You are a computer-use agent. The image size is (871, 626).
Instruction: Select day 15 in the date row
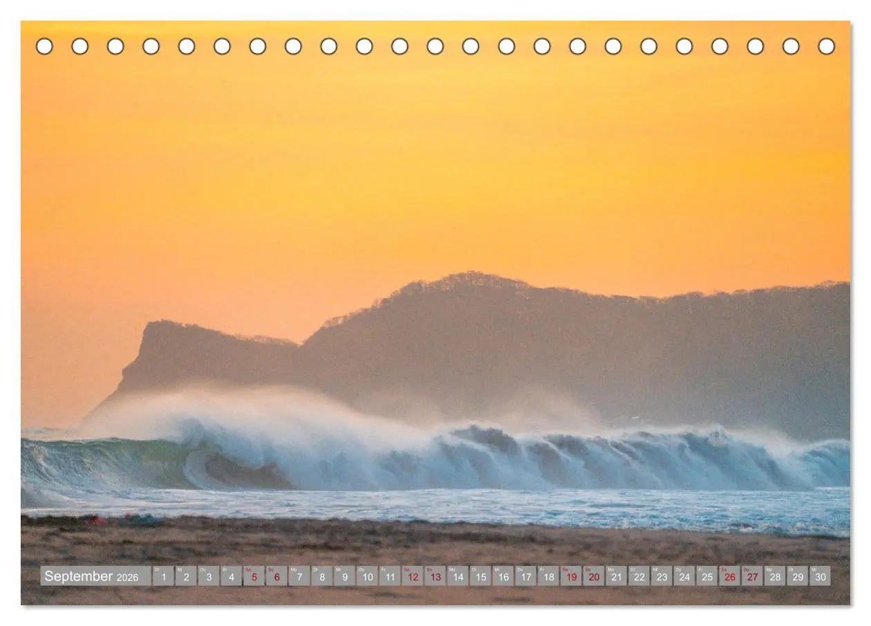(x=480, y=576)
